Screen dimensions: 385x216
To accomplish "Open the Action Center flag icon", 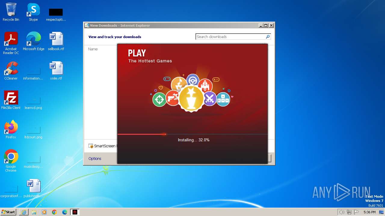I will point(356,212).
